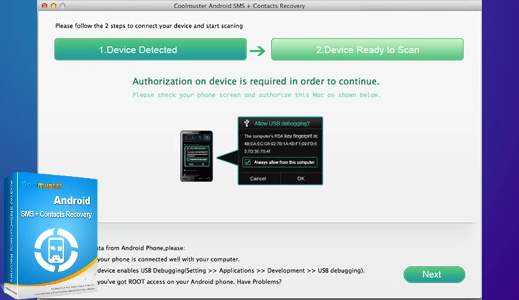Click the 'Authorization on device is required' heading
Screen dimensions: 519x300
pyautogui.click(x=256, y=81)
